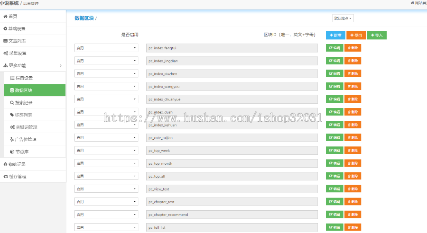Open the 基础设置 settings menu
This screenshot has height=233, width=427.
tap(33, 28)
